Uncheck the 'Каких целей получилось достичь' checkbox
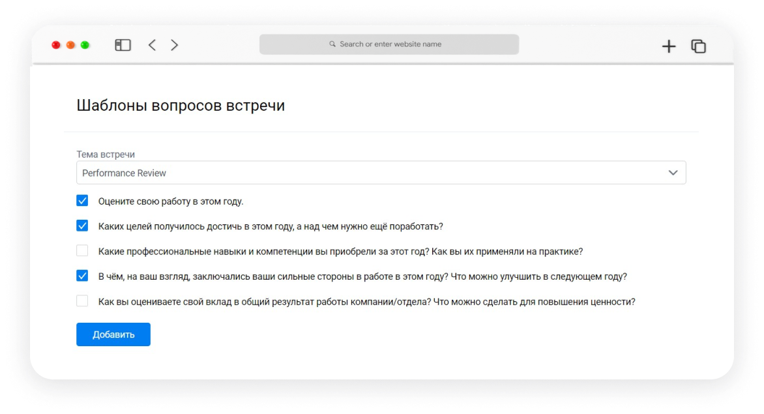764x414 pixels. click(x=82, y=226)
